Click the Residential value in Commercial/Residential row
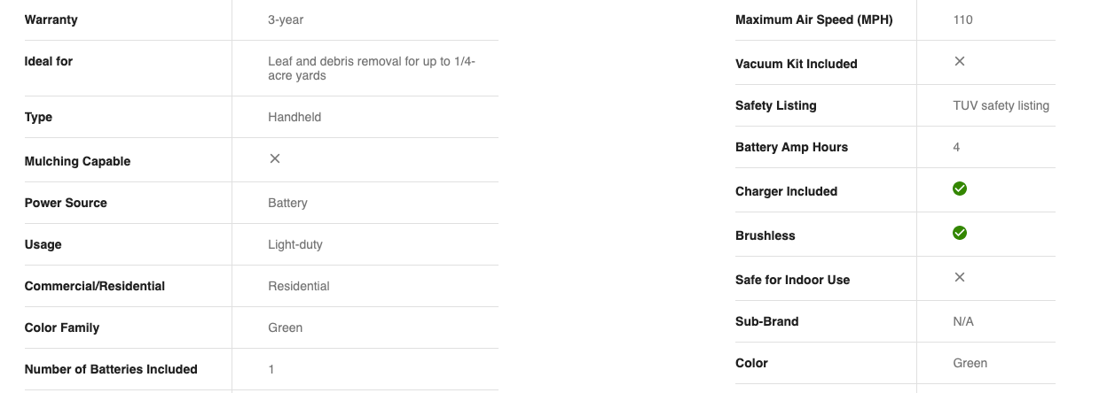 pyautogui.click(x=299, y=286)
